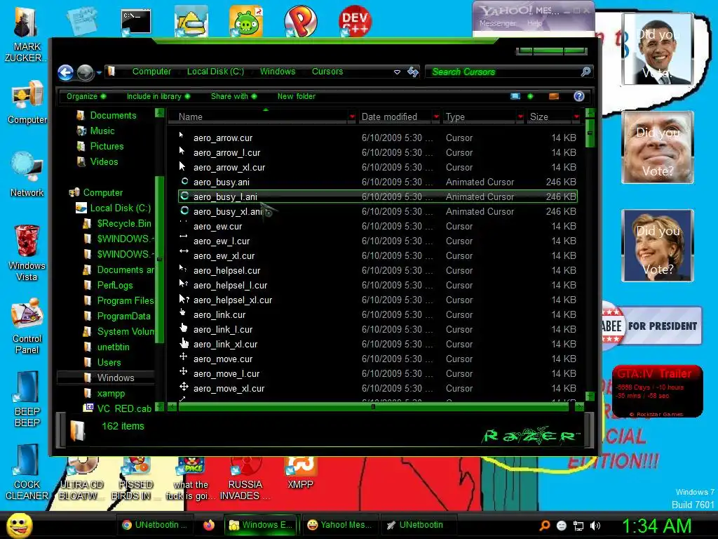Click the Firefox icon on the taskbar
Screen dimensions: 718x539
pos(209,525)
